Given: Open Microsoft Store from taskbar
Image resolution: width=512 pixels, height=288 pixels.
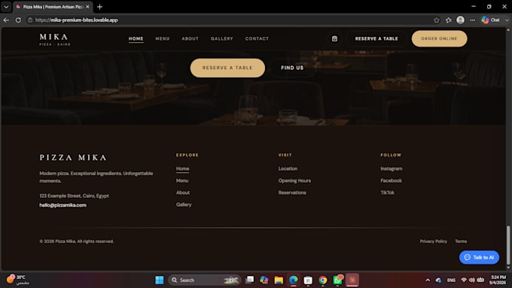Looking at the screenshot, I should 308,280.
